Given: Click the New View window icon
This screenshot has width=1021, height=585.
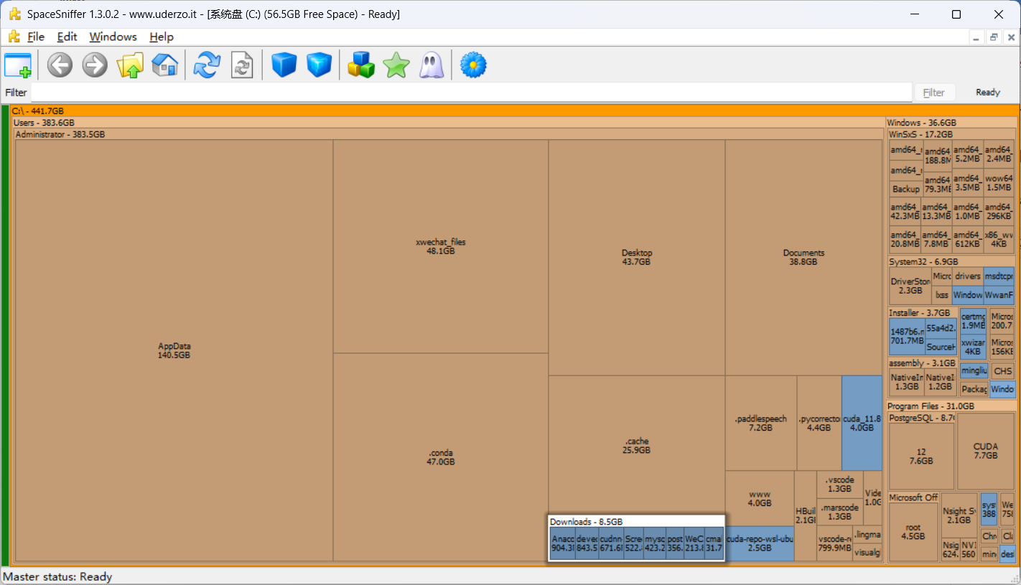Looking at the screenshot, I should tap(18, 65).
